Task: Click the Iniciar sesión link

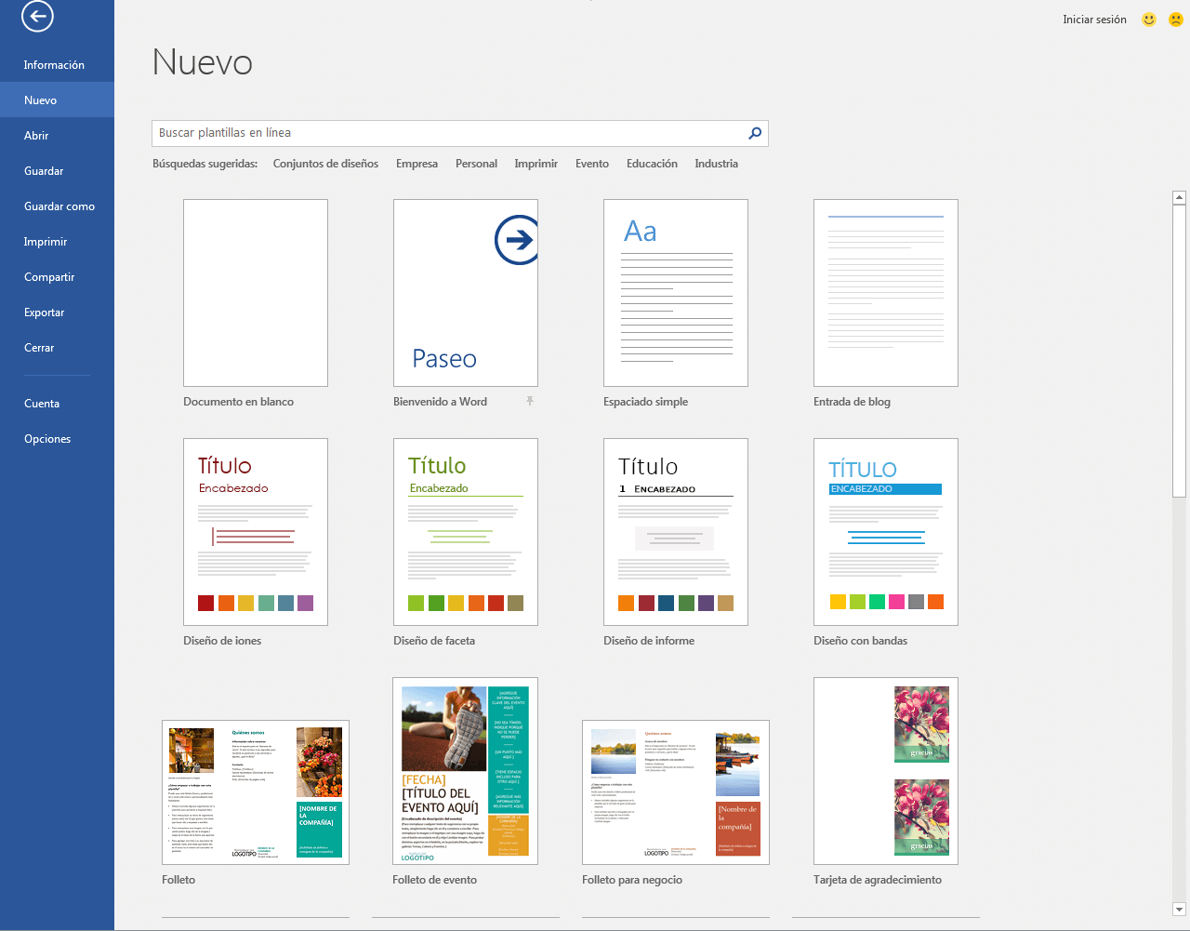Action: point(1094,20)
